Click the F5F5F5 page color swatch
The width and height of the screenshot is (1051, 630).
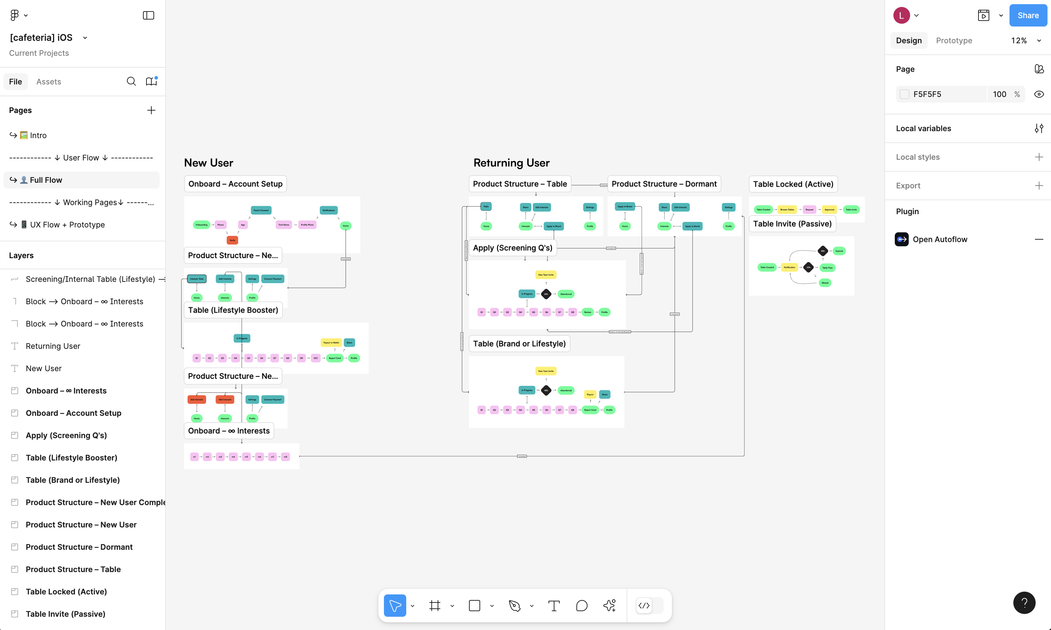904,94
